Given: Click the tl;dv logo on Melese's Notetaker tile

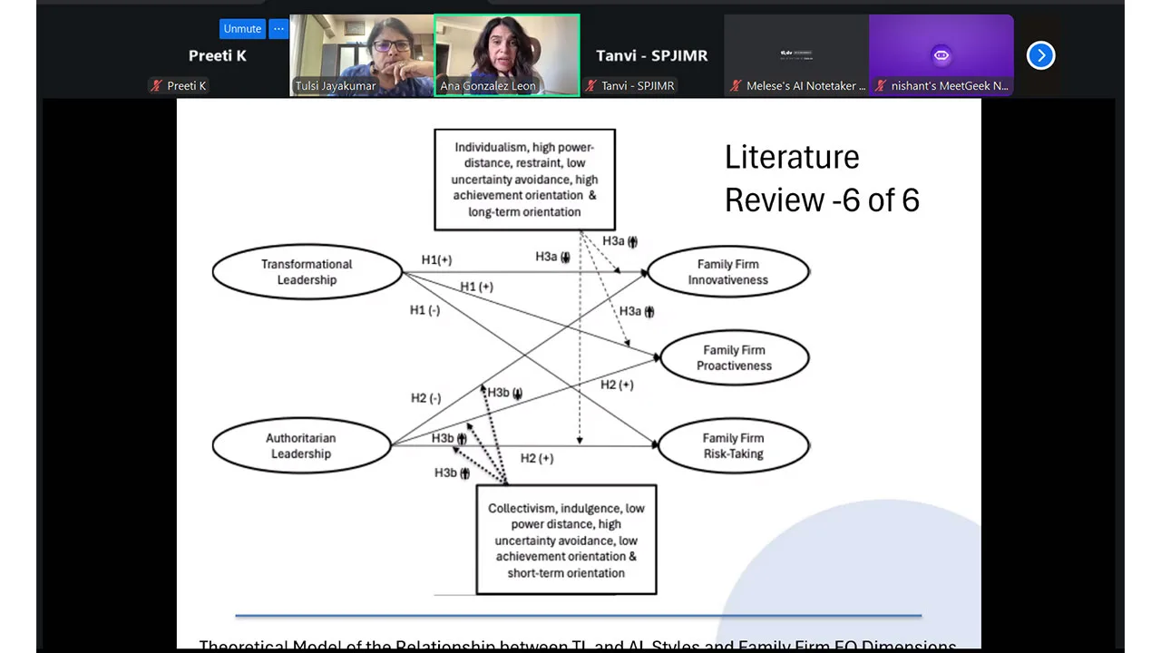Looking at the screenshot, I should pyautogui.click(x=795, y=54).
